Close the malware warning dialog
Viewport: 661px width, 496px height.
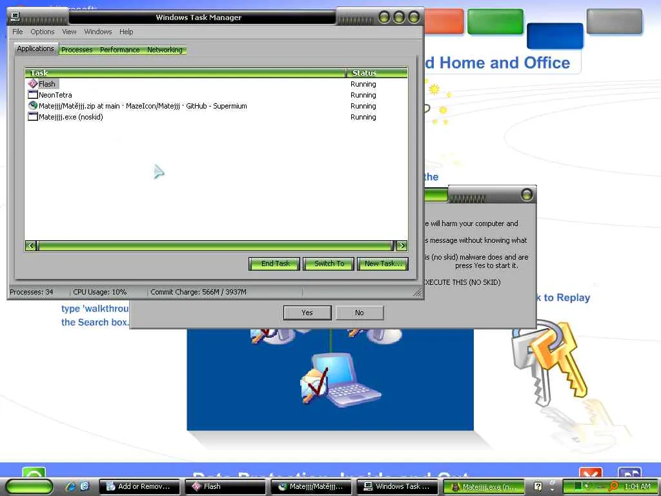(x=527, y=195)
